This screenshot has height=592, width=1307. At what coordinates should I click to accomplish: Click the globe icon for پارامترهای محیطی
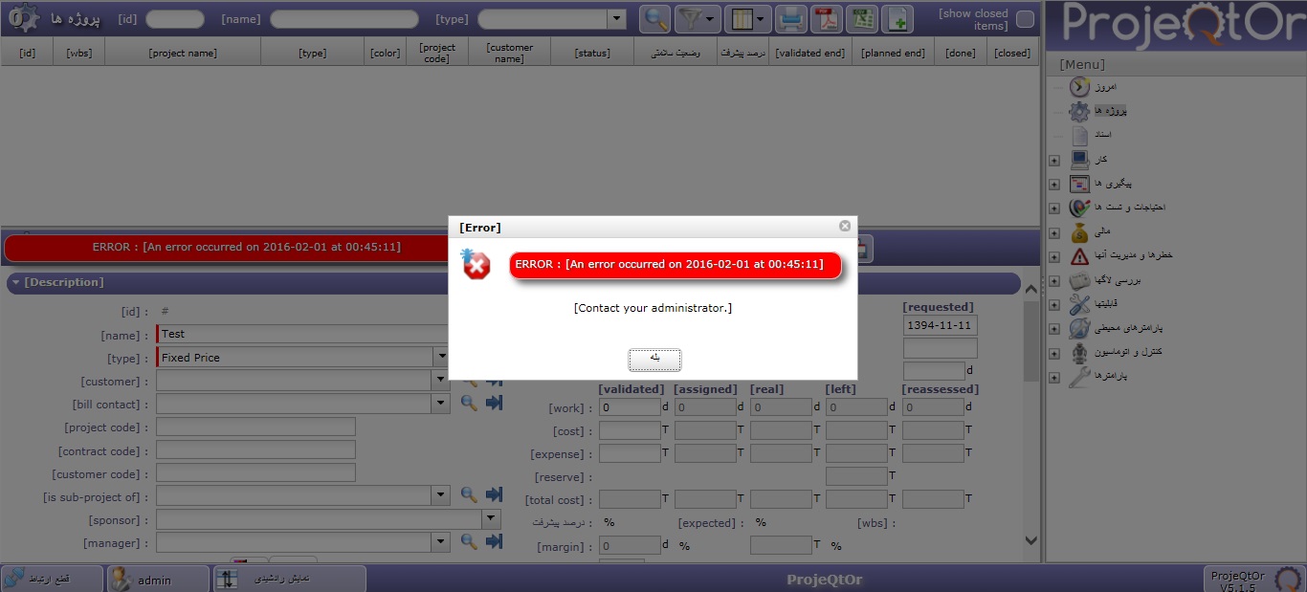pos(1079,328)
